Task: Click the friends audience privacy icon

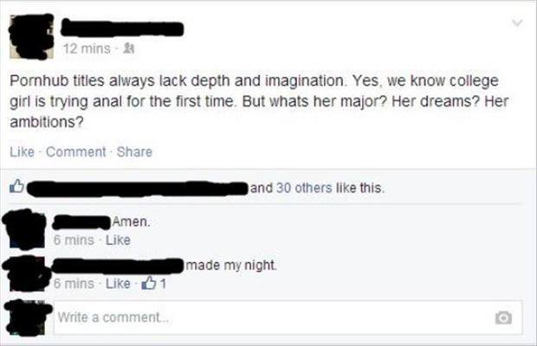Action: 128,48
